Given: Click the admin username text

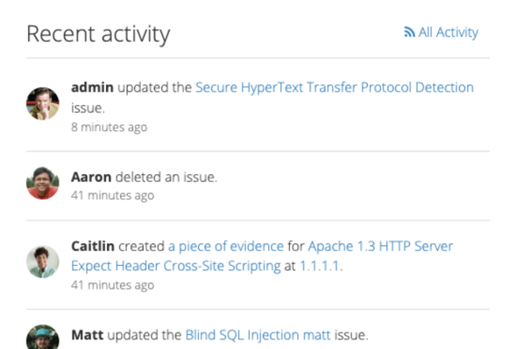Looking at the screenshot, I should coord(93,87).
